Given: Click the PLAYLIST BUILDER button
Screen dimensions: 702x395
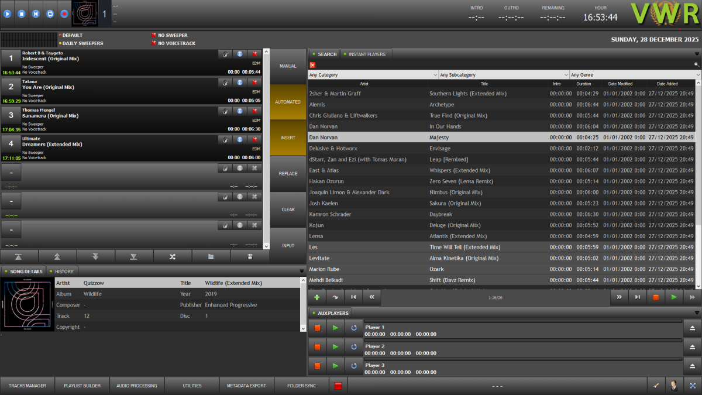Looking at the screenshot, I should (x=82, y=385).
